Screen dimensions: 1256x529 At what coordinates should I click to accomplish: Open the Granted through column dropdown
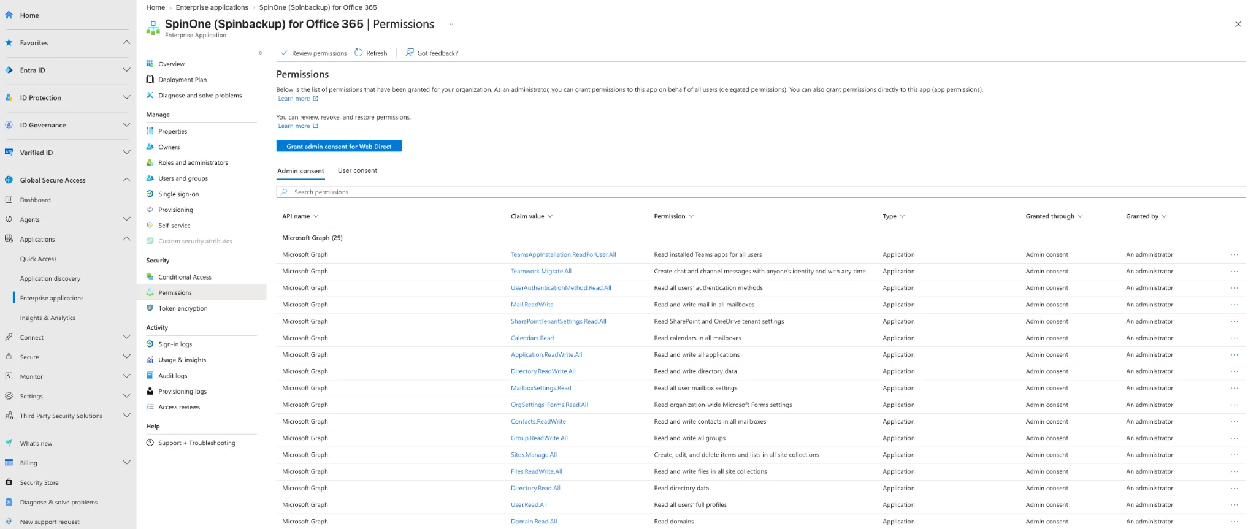(1081, 216)
